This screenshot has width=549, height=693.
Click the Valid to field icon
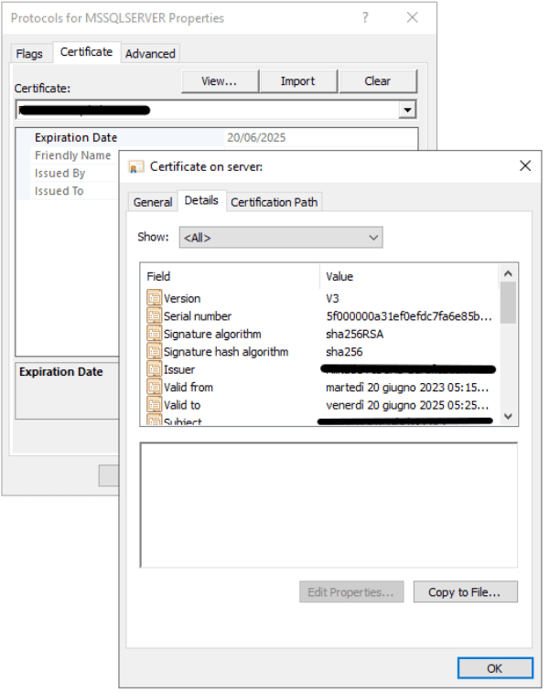point(154,404)
